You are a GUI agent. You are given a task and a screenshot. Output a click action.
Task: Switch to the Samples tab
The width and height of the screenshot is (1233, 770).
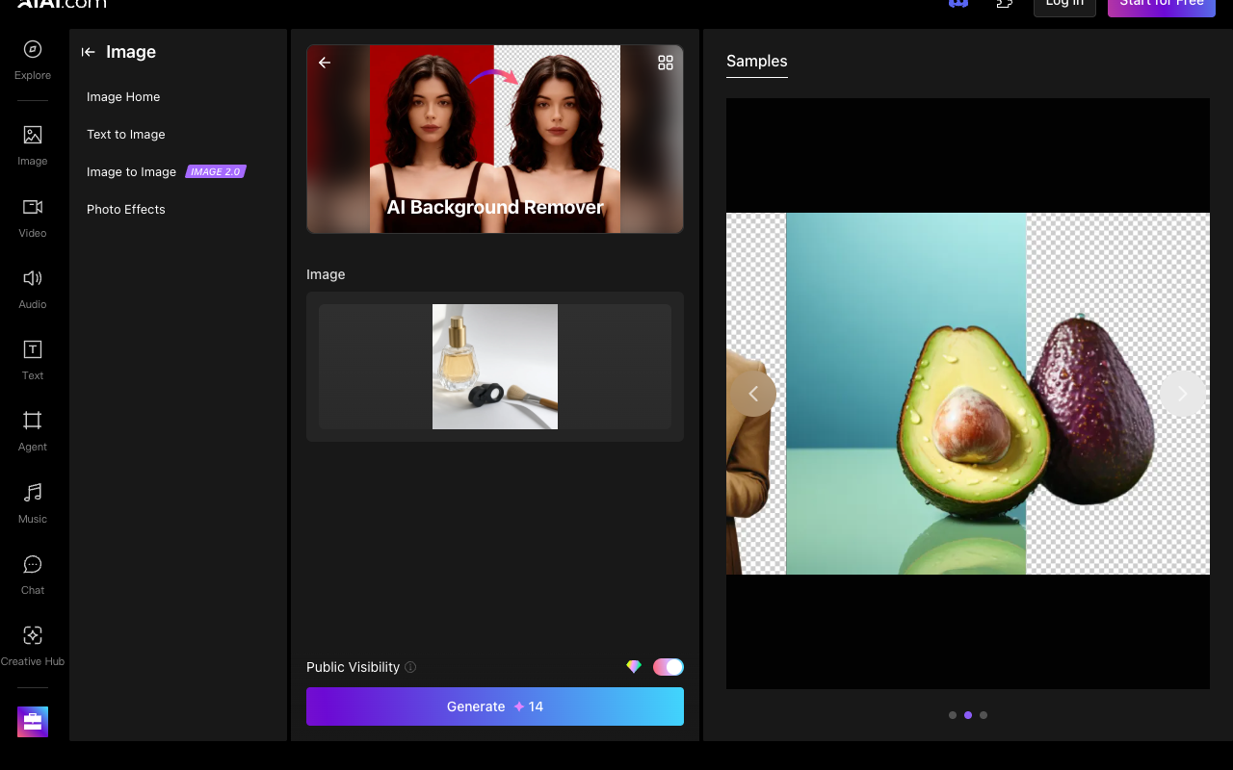(x=757, y=62)
